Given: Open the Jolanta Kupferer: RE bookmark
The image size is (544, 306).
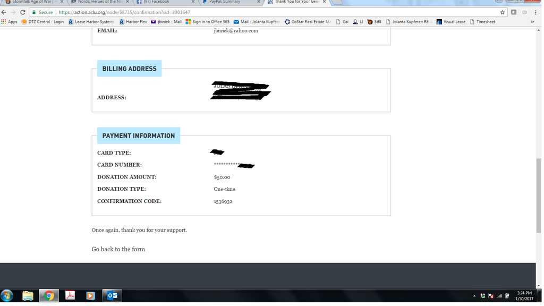Looking at the screenshot, I should (x=409, y=21).
